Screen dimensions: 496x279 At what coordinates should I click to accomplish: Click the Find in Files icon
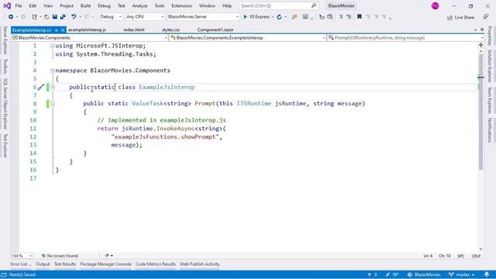[x=294, y=17]
